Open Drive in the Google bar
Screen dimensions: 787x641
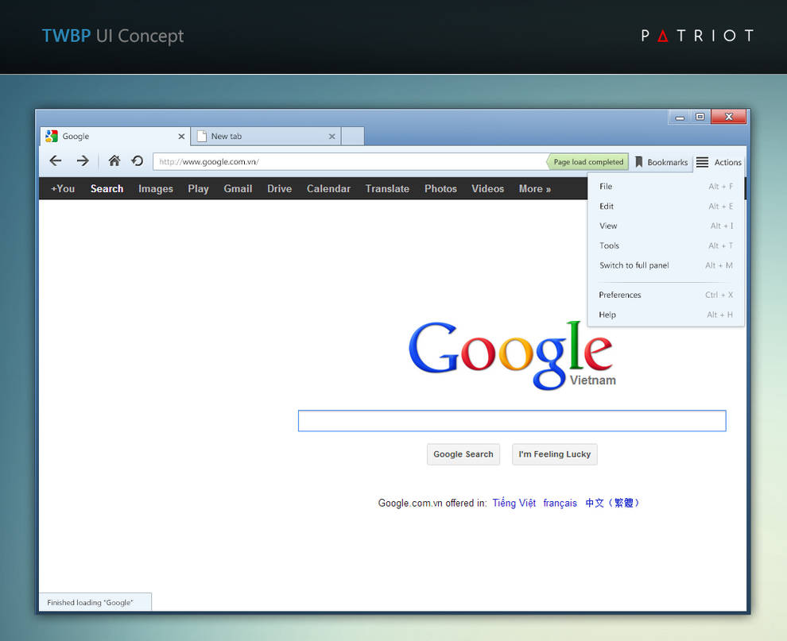280,188
